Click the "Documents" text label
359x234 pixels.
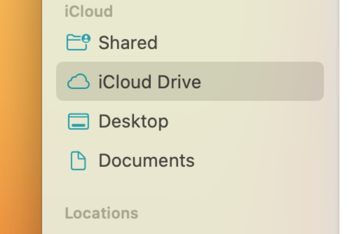(x=146, y=161)
